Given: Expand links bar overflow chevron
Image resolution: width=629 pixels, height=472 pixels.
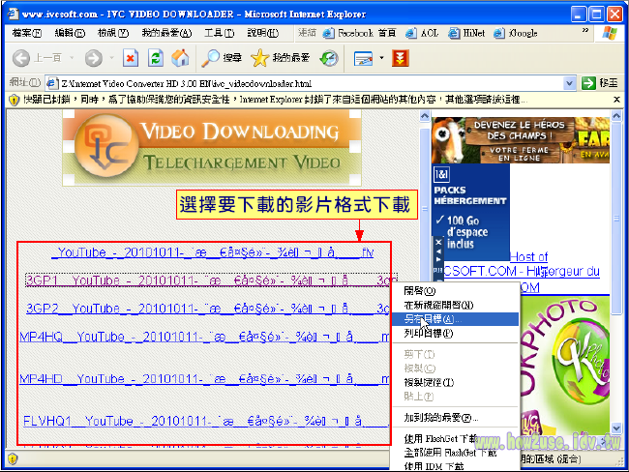Looking at the screenshot, I should [585, 31].
